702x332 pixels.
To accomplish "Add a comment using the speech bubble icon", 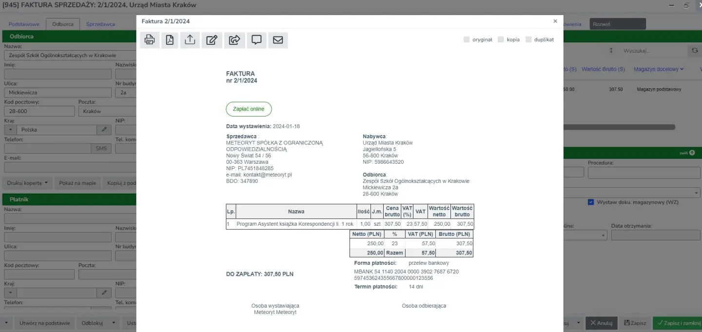I will coord(256,40).
